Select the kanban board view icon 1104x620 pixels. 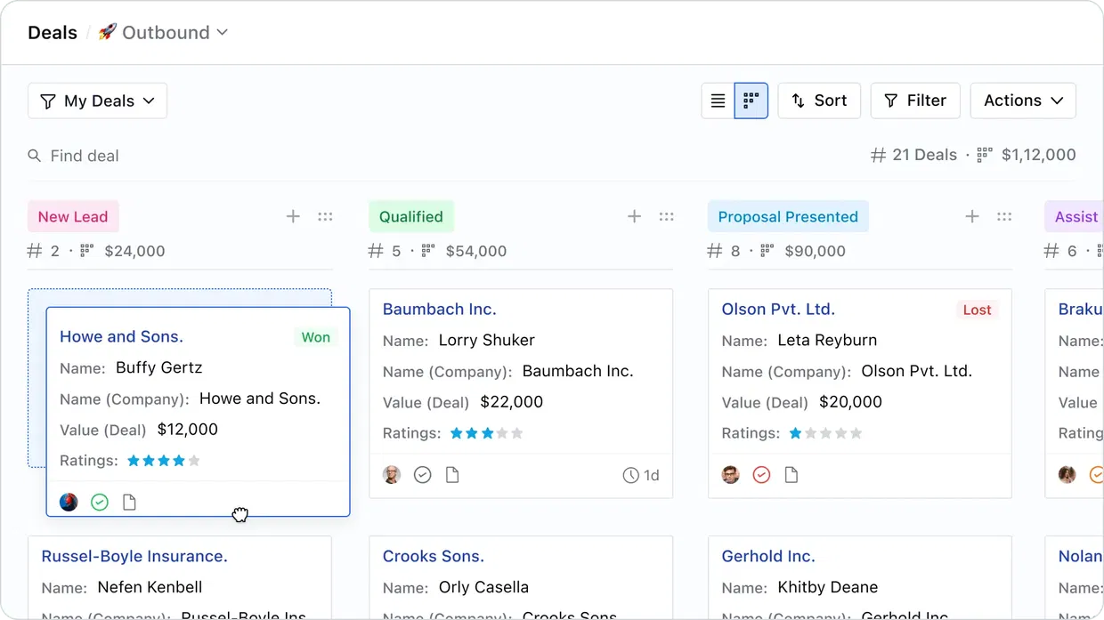pyautogui.click(x=751, y=101)
